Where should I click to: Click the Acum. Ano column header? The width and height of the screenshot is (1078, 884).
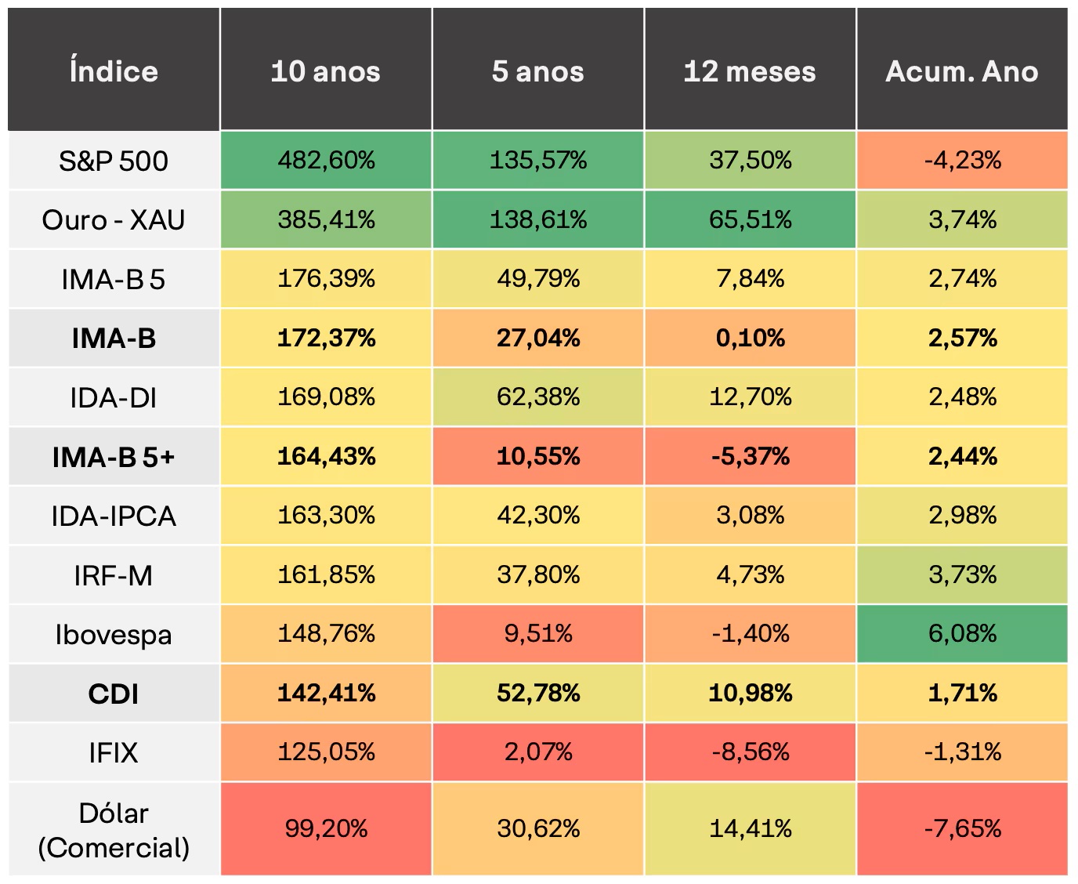point(962,71)
